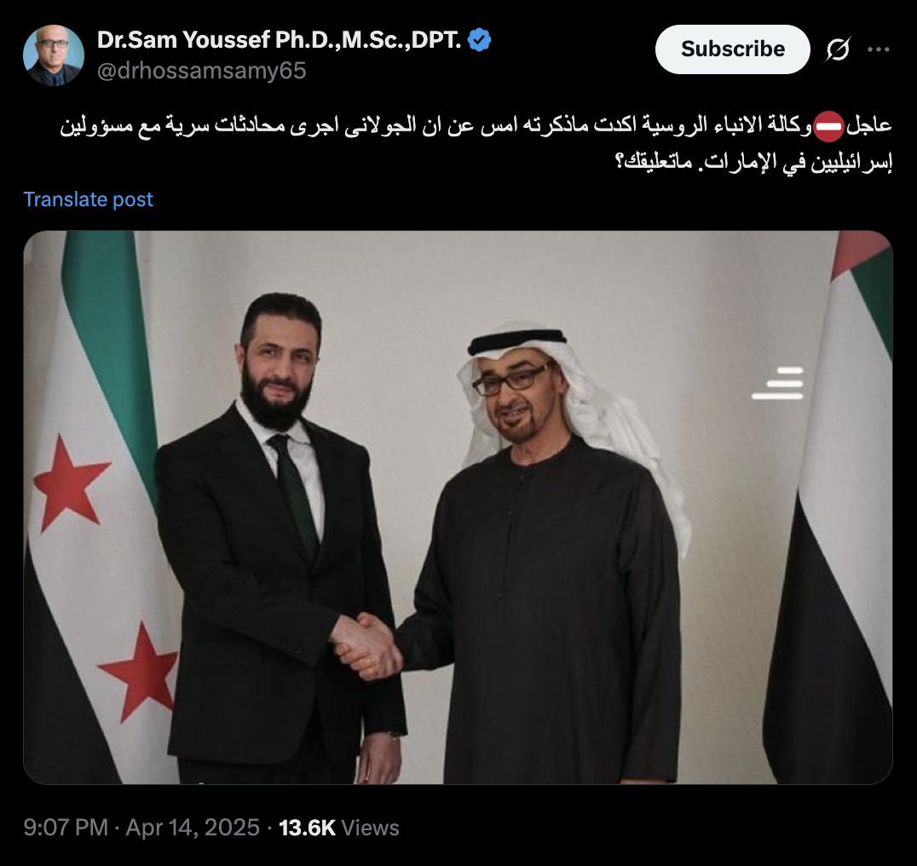Select the Arabic line starting with عاجل
This screenshot has width=917, height=866.
(476, 125)
